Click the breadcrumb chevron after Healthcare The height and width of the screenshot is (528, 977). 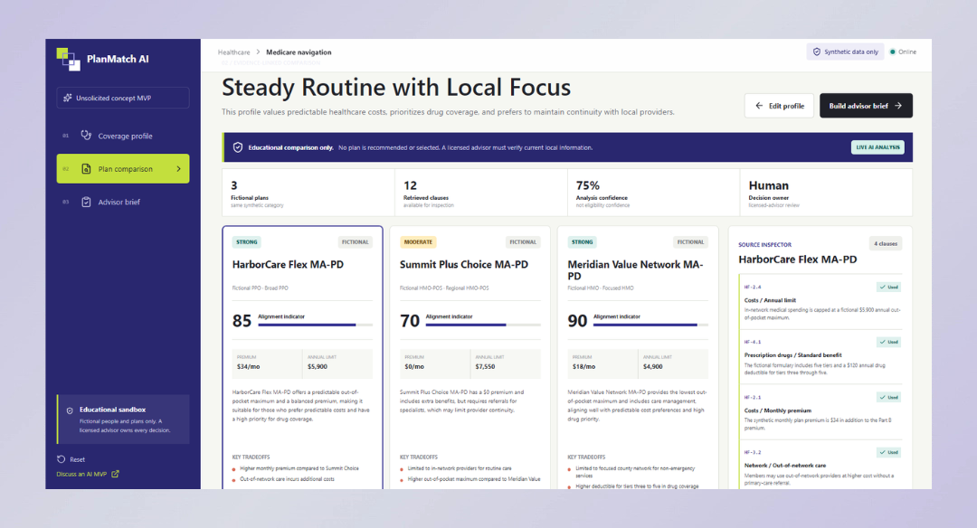tap(258, 52)
